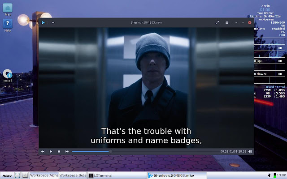The image size is (287, 179).
Task: Add a file with the plus button
Action: coord(53,23)
